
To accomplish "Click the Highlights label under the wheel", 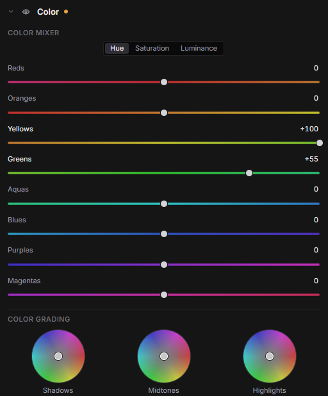I will point(270,390).
